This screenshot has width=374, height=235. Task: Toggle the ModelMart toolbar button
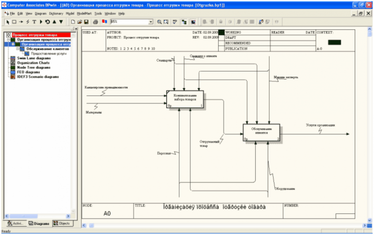(193, 22)
